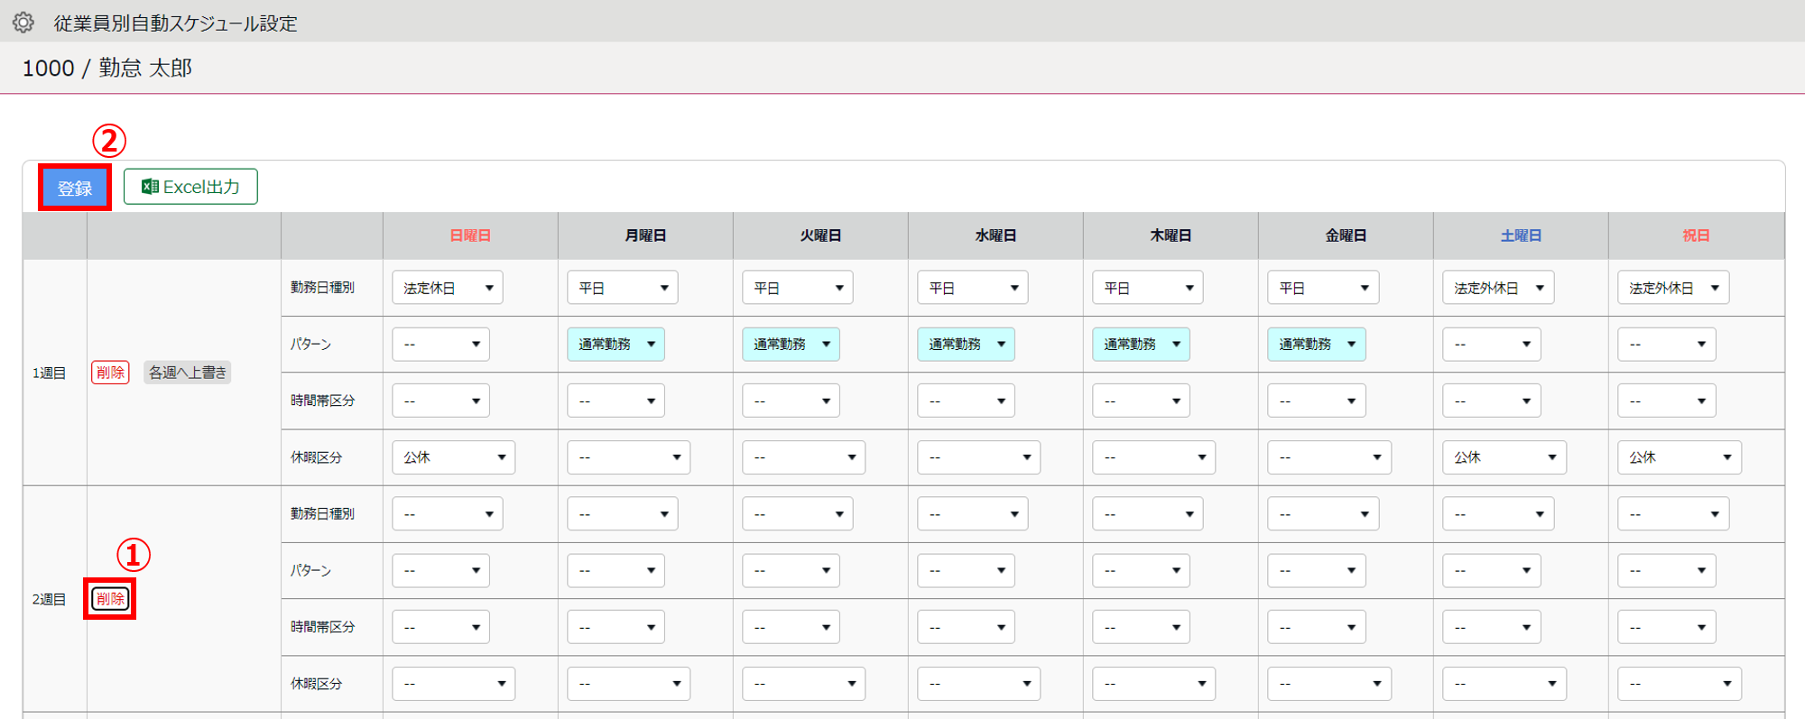
Task: Open week 1 Saturday パターン dropdown
Action: (1491, 345)
